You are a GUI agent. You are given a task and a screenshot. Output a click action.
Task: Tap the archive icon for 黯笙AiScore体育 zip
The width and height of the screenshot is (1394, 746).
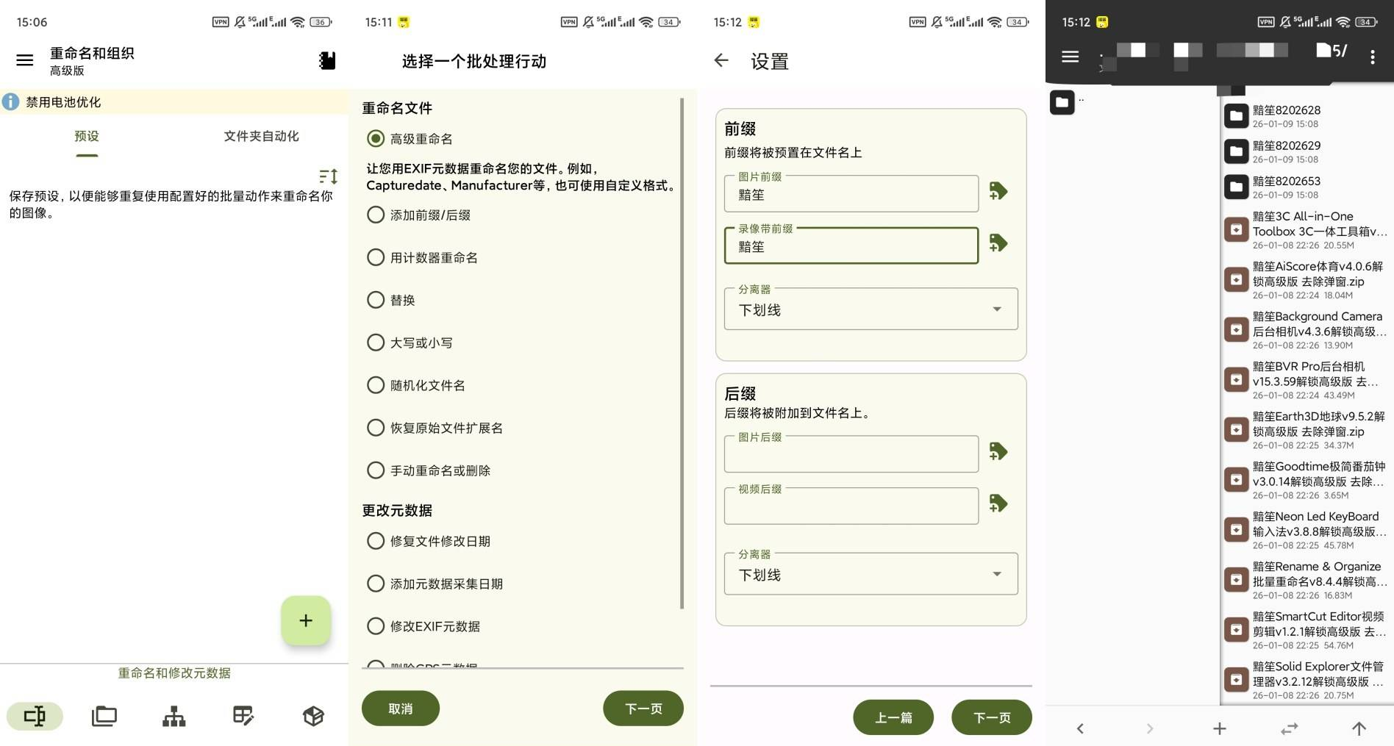(1237, 280)
